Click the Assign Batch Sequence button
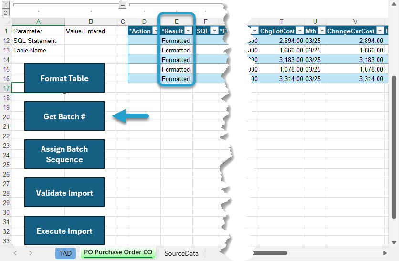 click(x=64, y=154)
